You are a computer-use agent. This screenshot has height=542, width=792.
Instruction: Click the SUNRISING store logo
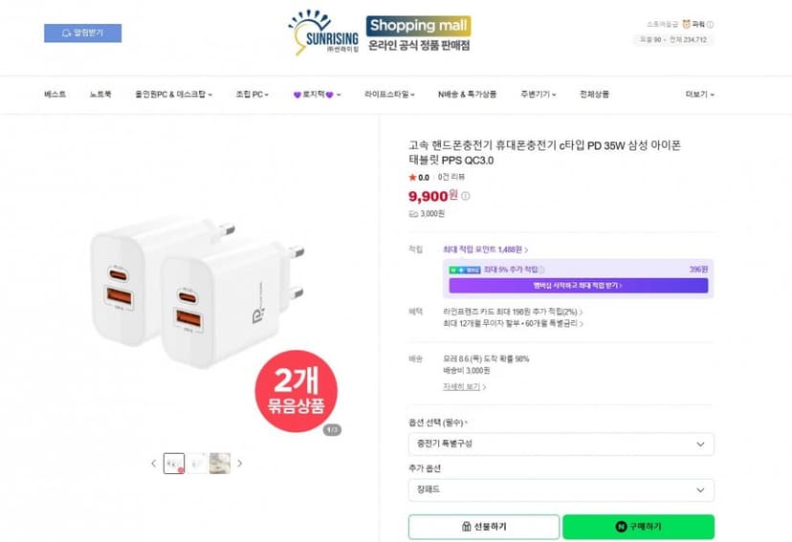pyautogui.click(x=323, y=32)
